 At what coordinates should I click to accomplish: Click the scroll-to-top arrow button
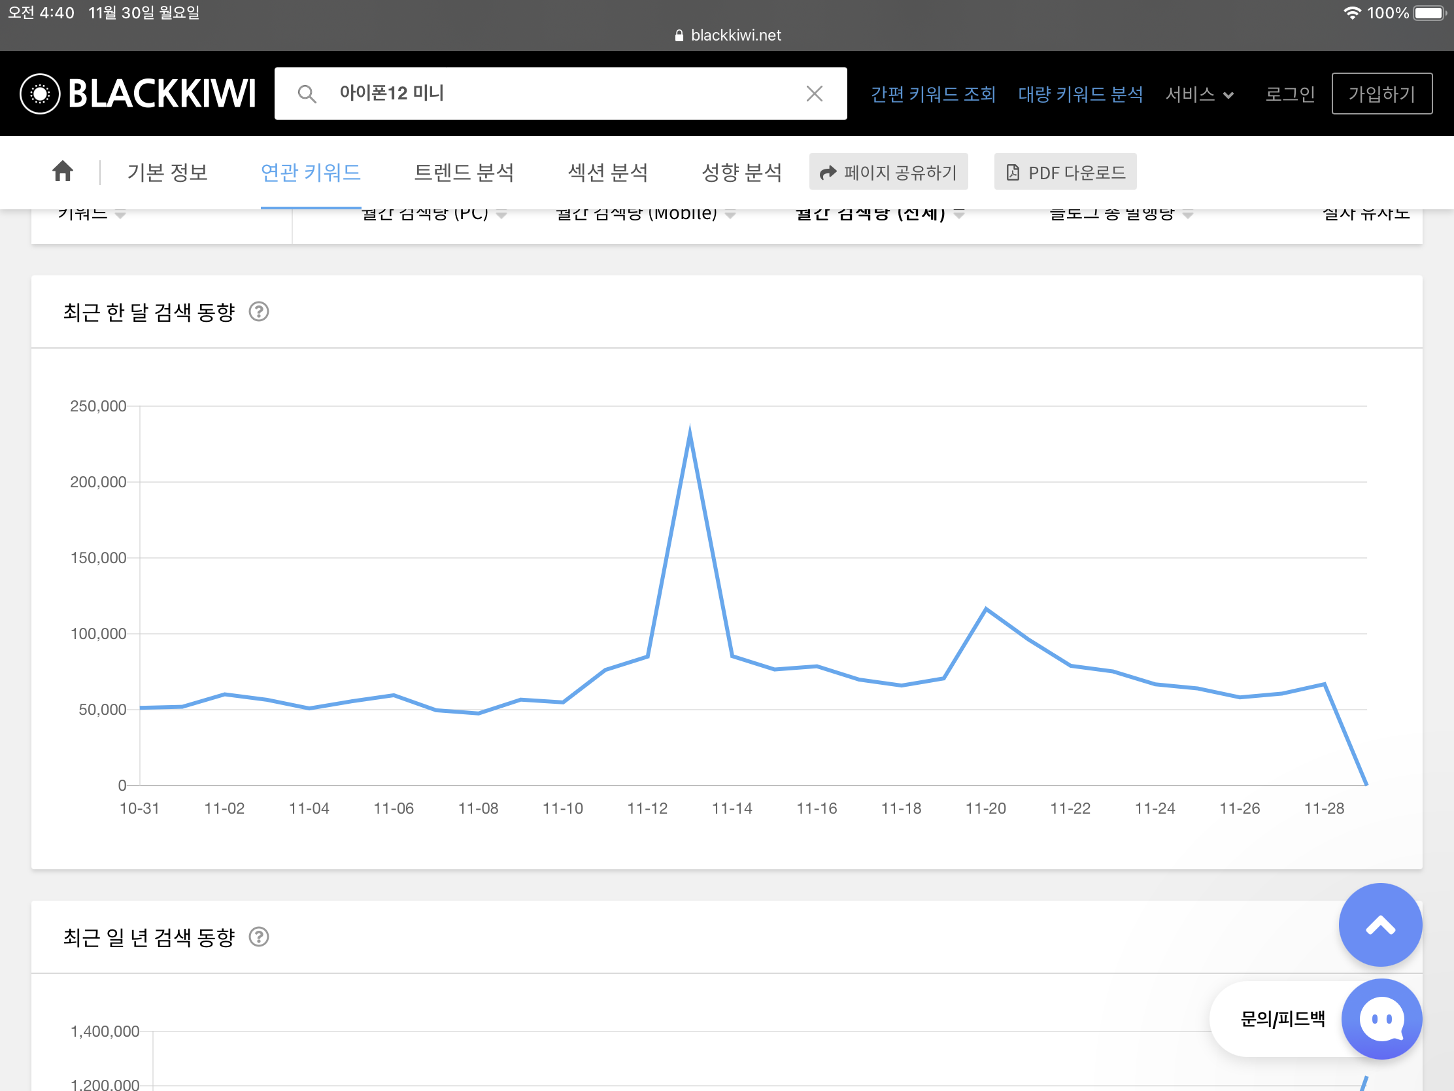tap(1379, 925)
